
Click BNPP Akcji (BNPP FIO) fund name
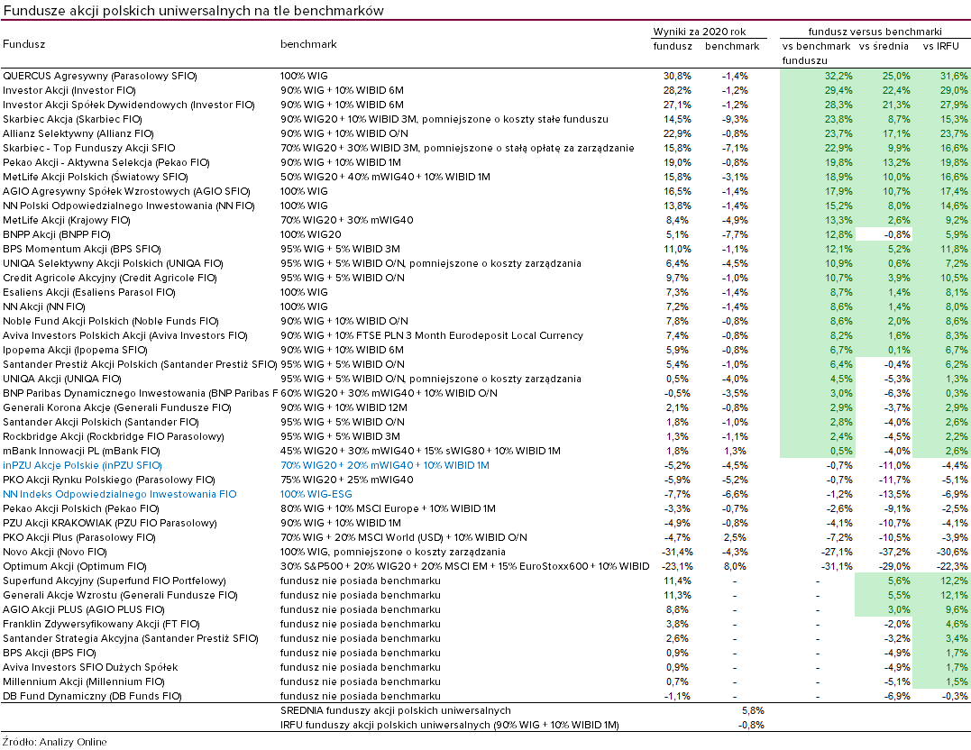[57, 234]
